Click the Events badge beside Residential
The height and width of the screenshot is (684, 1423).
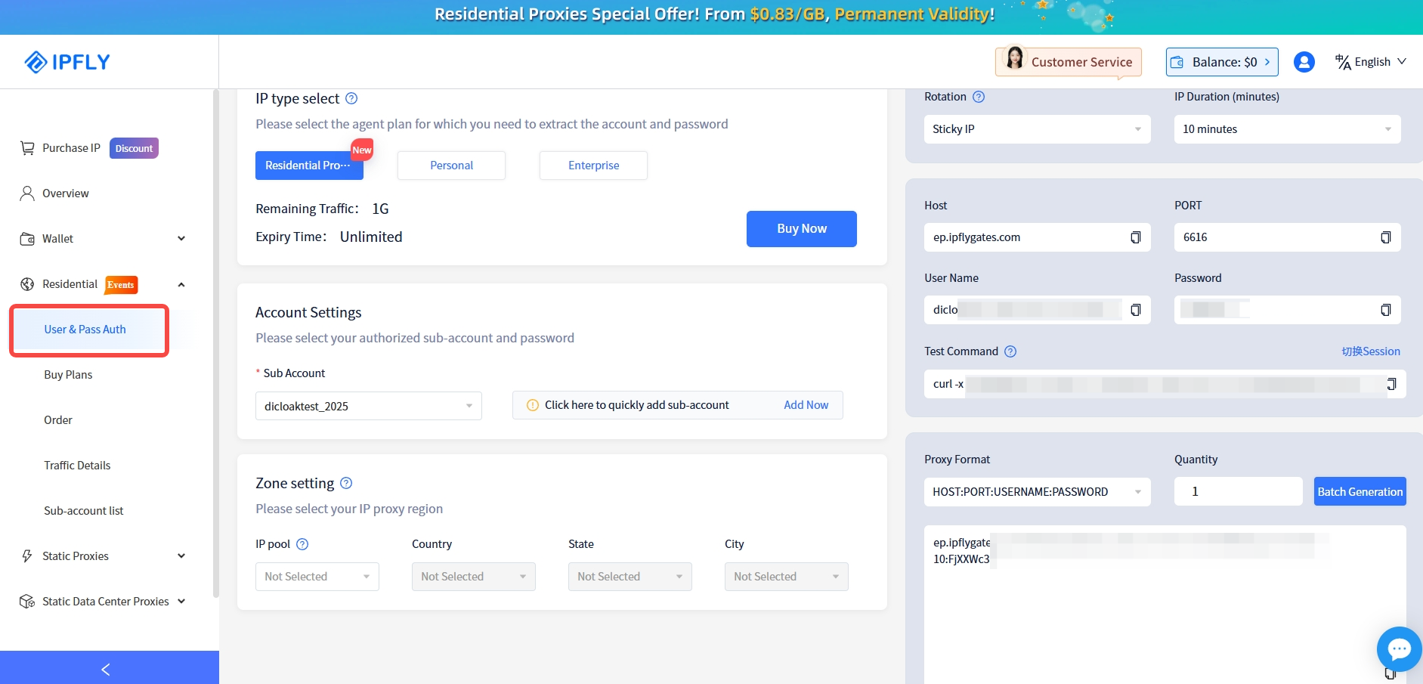[121, 285]
